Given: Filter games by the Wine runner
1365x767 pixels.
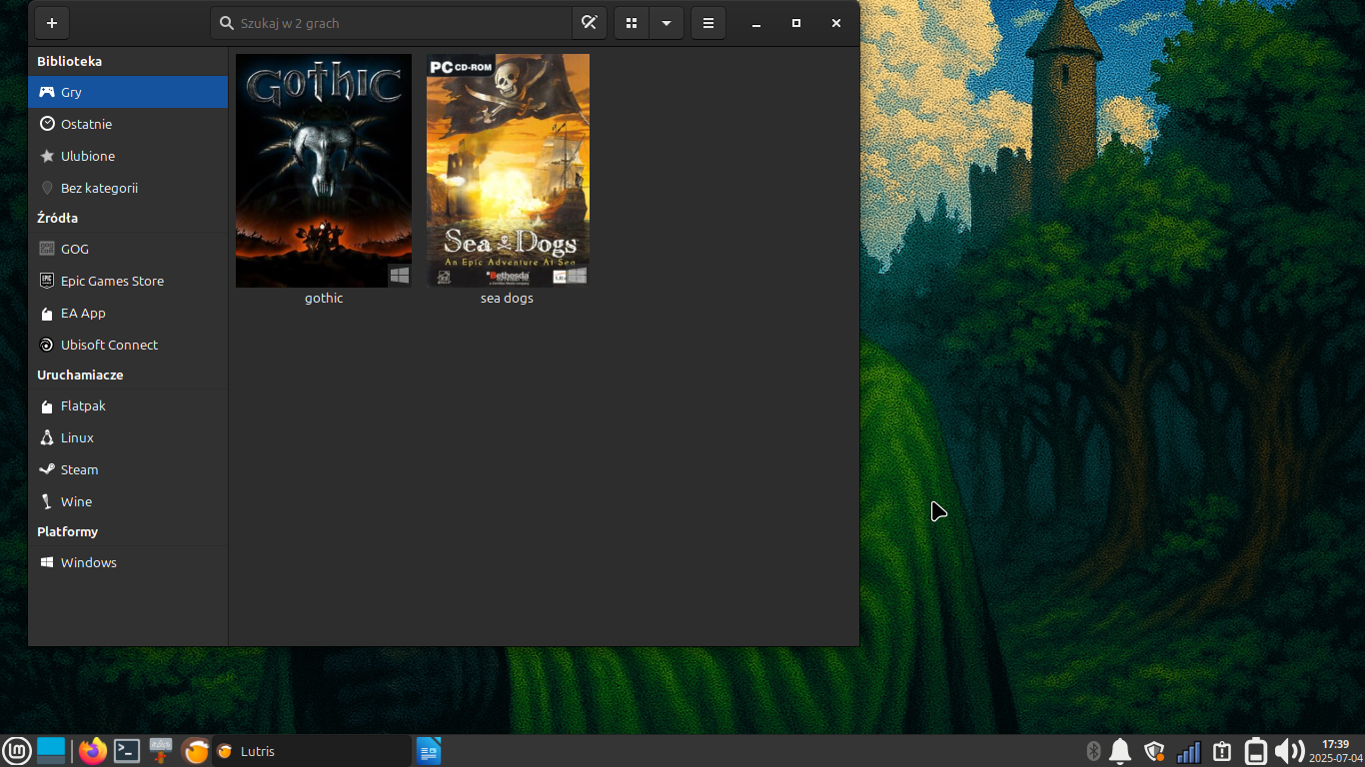Looking at the screenshot, I should [x=128, y=501].
